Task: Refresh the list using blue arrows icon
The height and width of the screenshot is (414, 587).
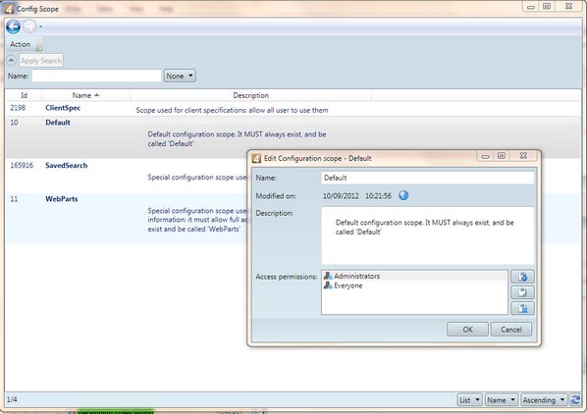Action: click(575, 400)
